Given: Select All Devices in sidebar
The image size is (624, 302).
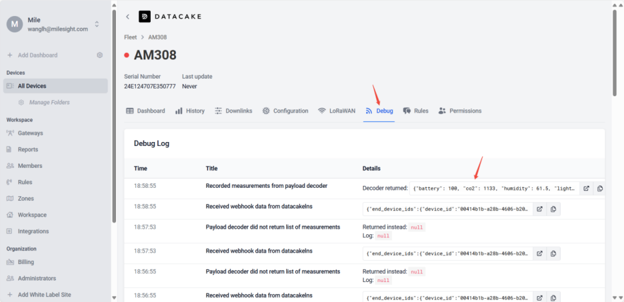Looking at the screenshot, I should tap(55, 86).
